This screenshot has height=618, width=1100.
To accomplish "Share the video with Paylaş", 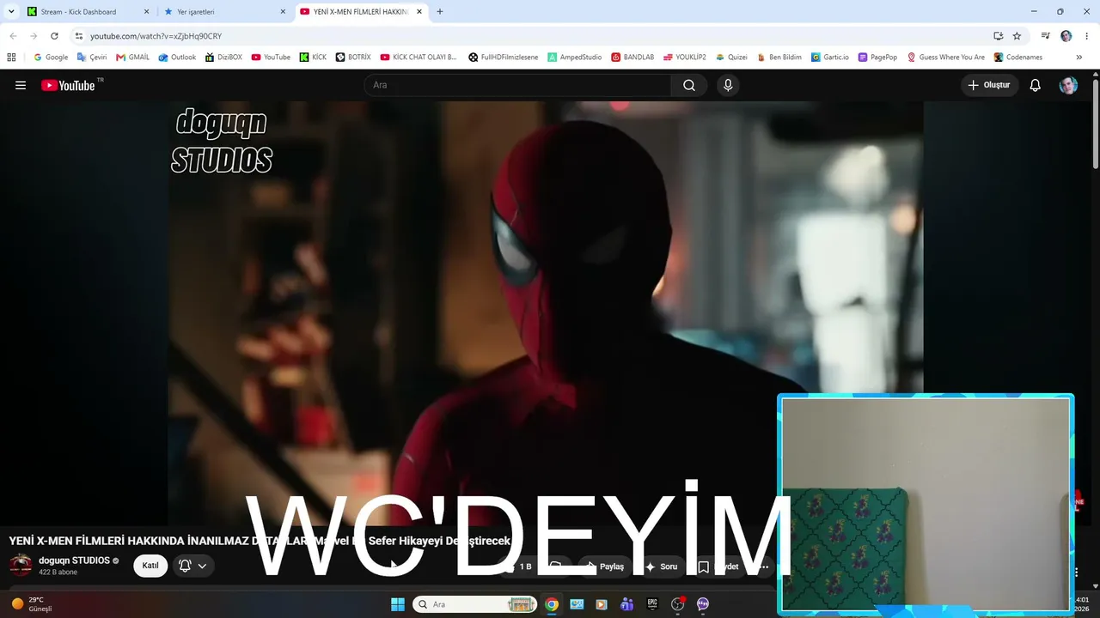I will click(x=605, y=566).
